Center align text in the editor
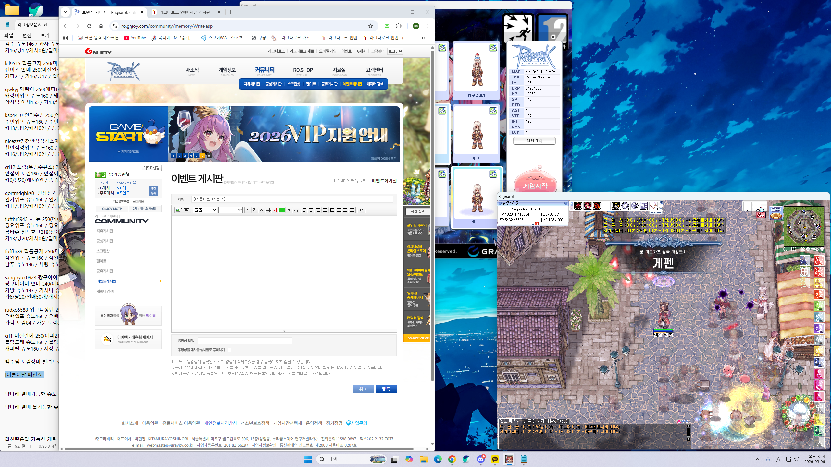 click(x=311, y=210)
